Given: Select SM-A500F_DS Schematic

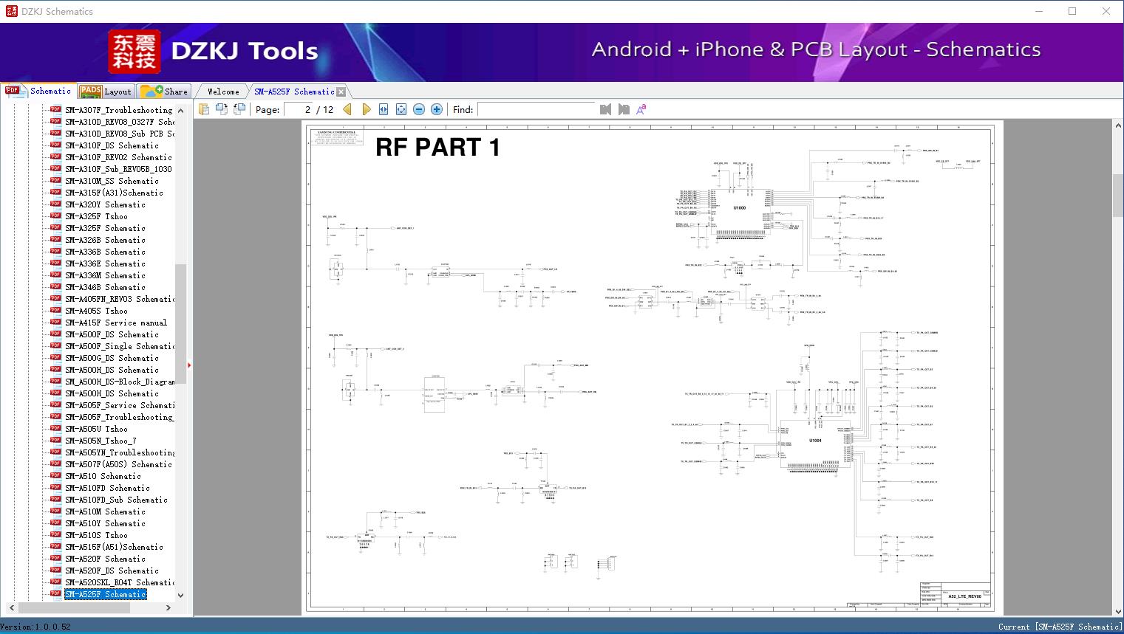Looking at the screenshot, I should point(112,334).
